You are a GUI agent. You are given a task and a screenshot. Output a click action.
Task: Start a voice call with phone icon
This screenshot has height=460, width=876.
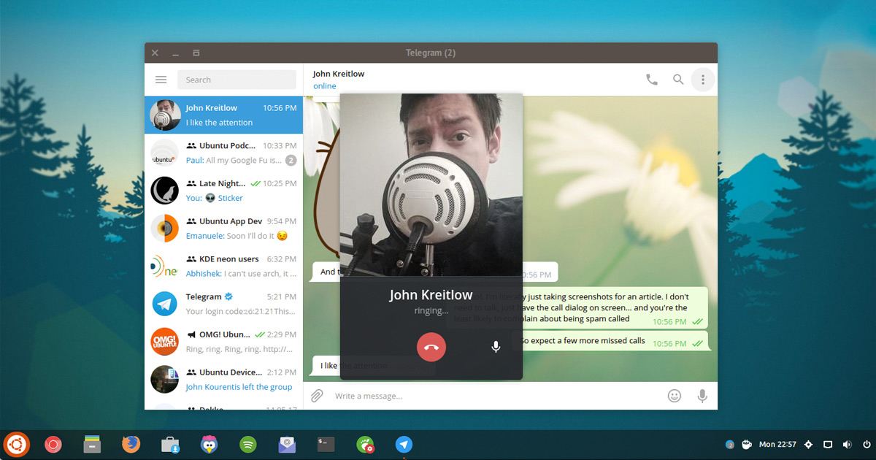651,80
